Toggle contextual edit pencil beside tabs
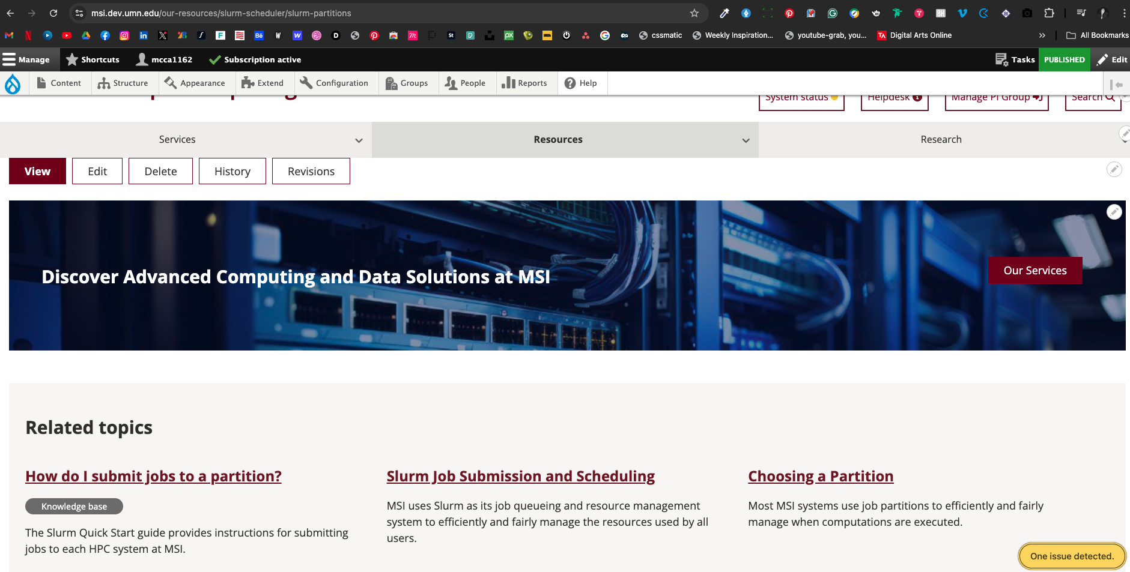The image size is (1130, 572). click(x=1114, y=169)
